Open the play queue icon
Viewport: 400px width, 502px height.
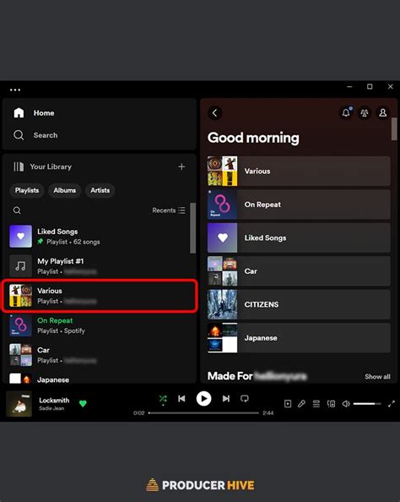(316, 404)
